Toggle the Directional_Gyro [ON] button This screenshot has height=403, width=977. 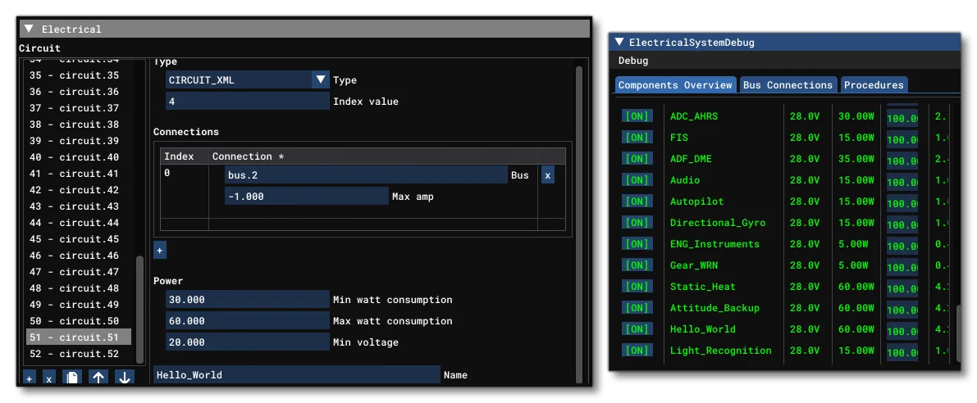[637, 223]
